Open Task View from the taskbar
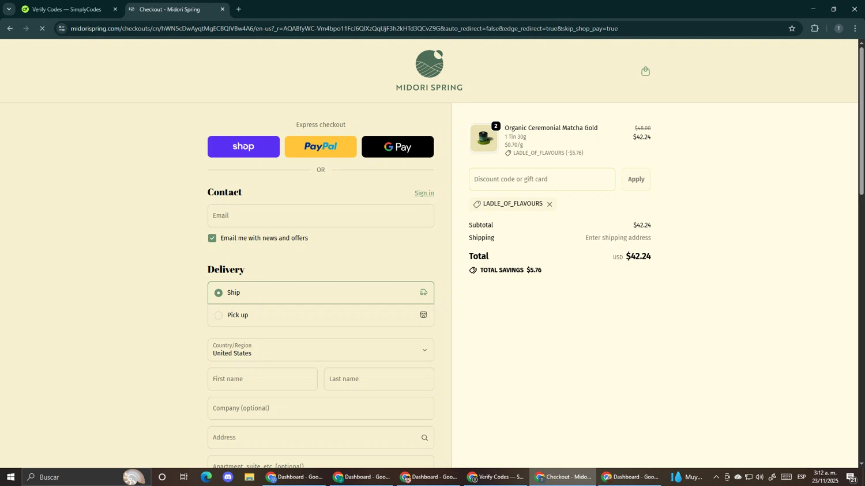 (x=184, y=477)
